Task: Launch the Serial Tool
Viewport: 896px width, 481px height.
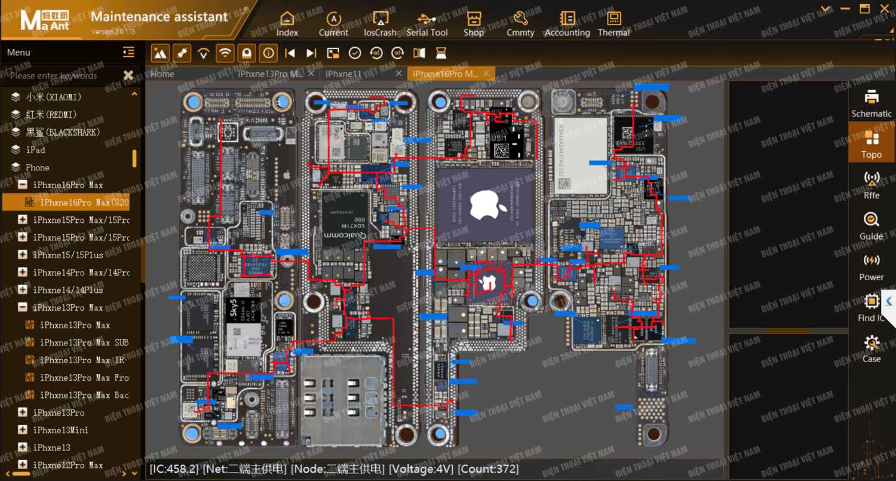Action: tap(426, 24)
